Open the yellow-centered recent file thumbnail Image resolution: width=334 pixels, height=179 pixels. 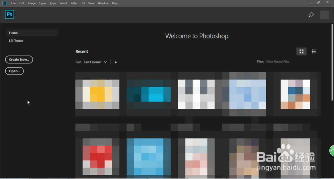pyautogui.click(x=97, y=94)
